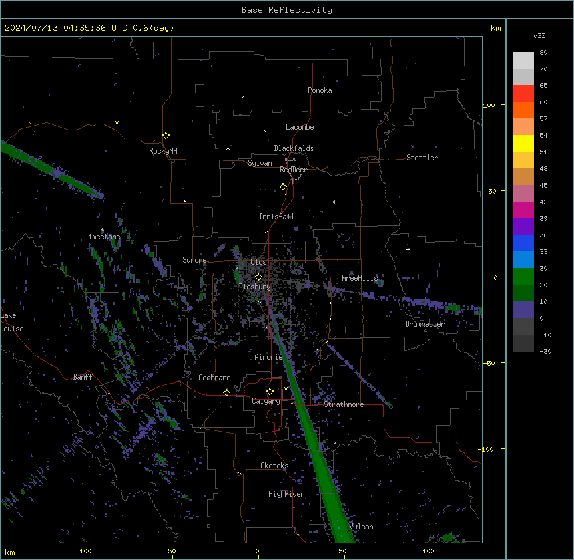Click the Stettler city label

point(422,158)
